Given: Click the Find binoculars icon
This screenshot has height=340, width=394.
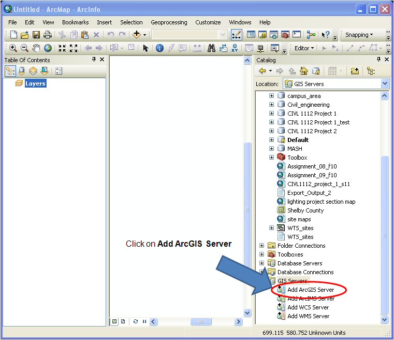Looking at the screenshot, I should pos(211,48).
